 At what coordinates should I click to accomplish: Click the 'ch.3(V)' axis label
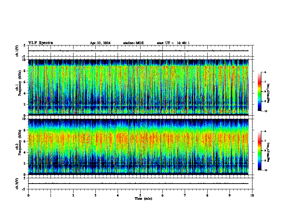coord(17,184)
